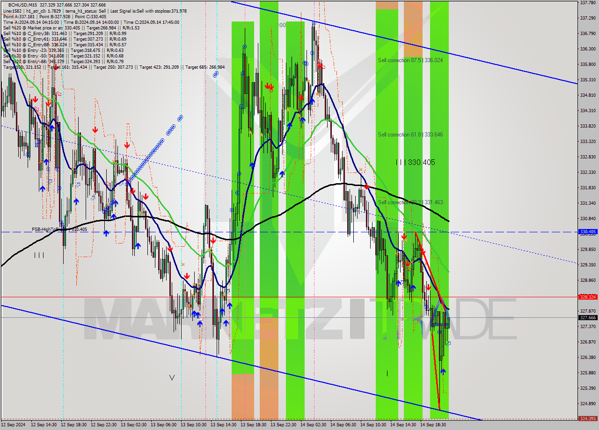Click the '12 Sep 2024' date axis label
The height and width of the screenshot is (430, 599).
coord(13,425)
